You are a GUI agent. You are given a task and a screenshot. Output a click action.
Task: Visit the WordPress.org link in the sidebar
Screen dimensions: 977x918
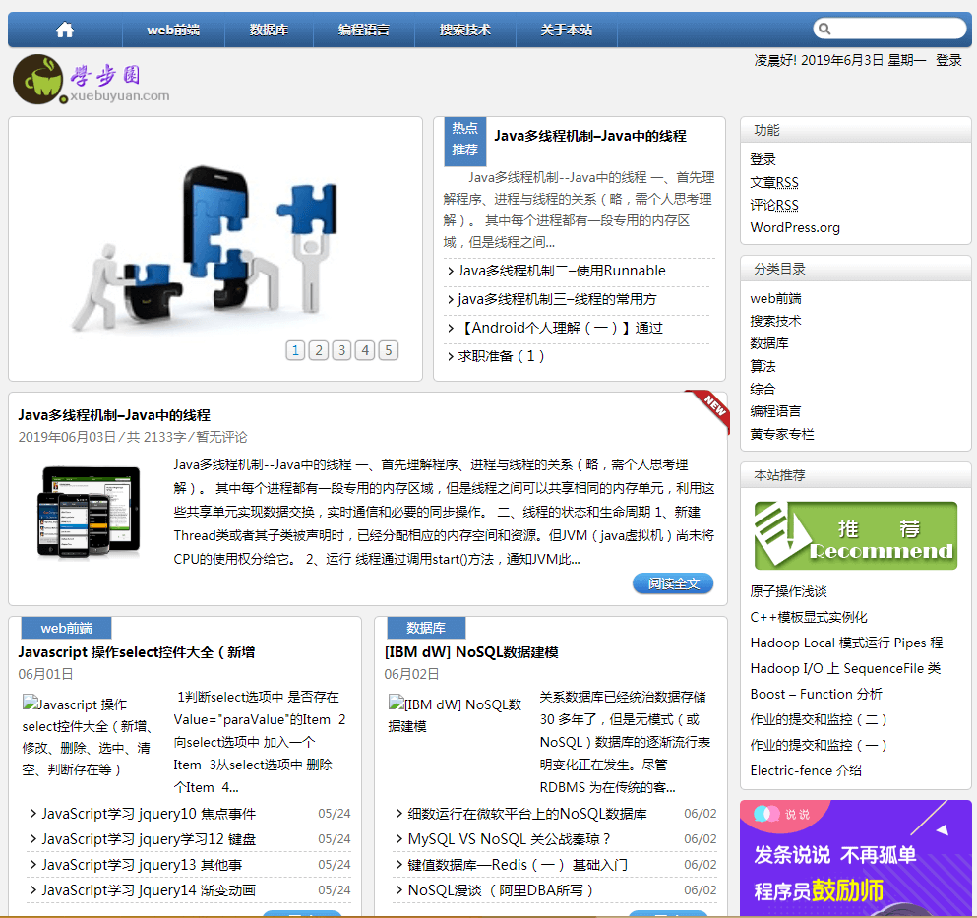pos(794,227)
